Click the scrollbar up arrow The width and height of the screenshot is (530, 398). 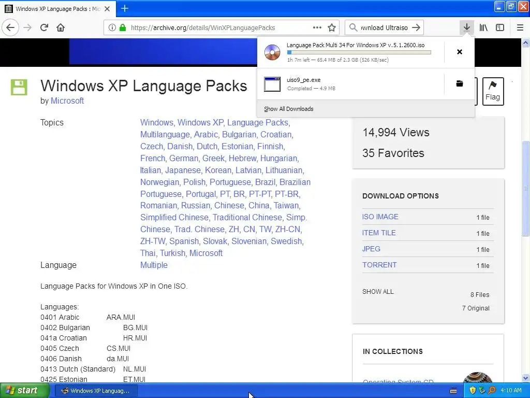(526, 42)
